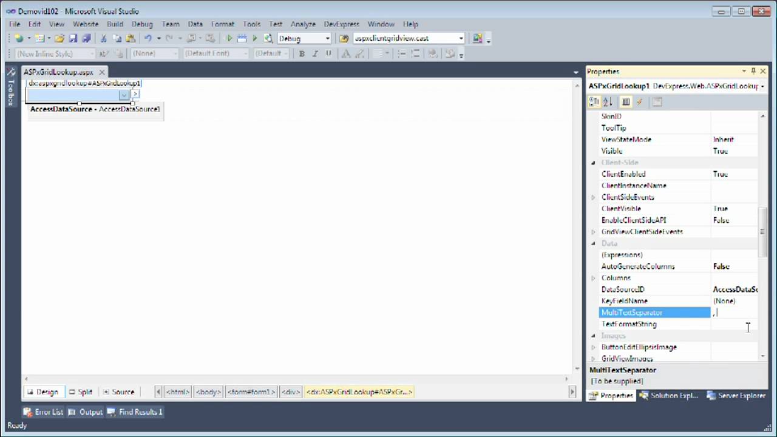The width and height of the screenshot is (777, 437).
Task: Click the MultiTextSeparator value field
Action: [735, 313]
